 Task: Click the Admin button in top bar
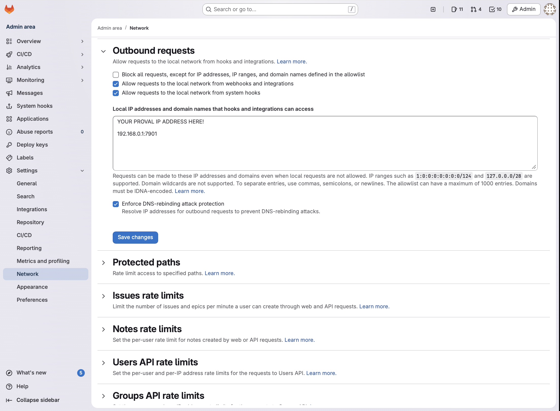pyautogui.click(x=524, y=9)
